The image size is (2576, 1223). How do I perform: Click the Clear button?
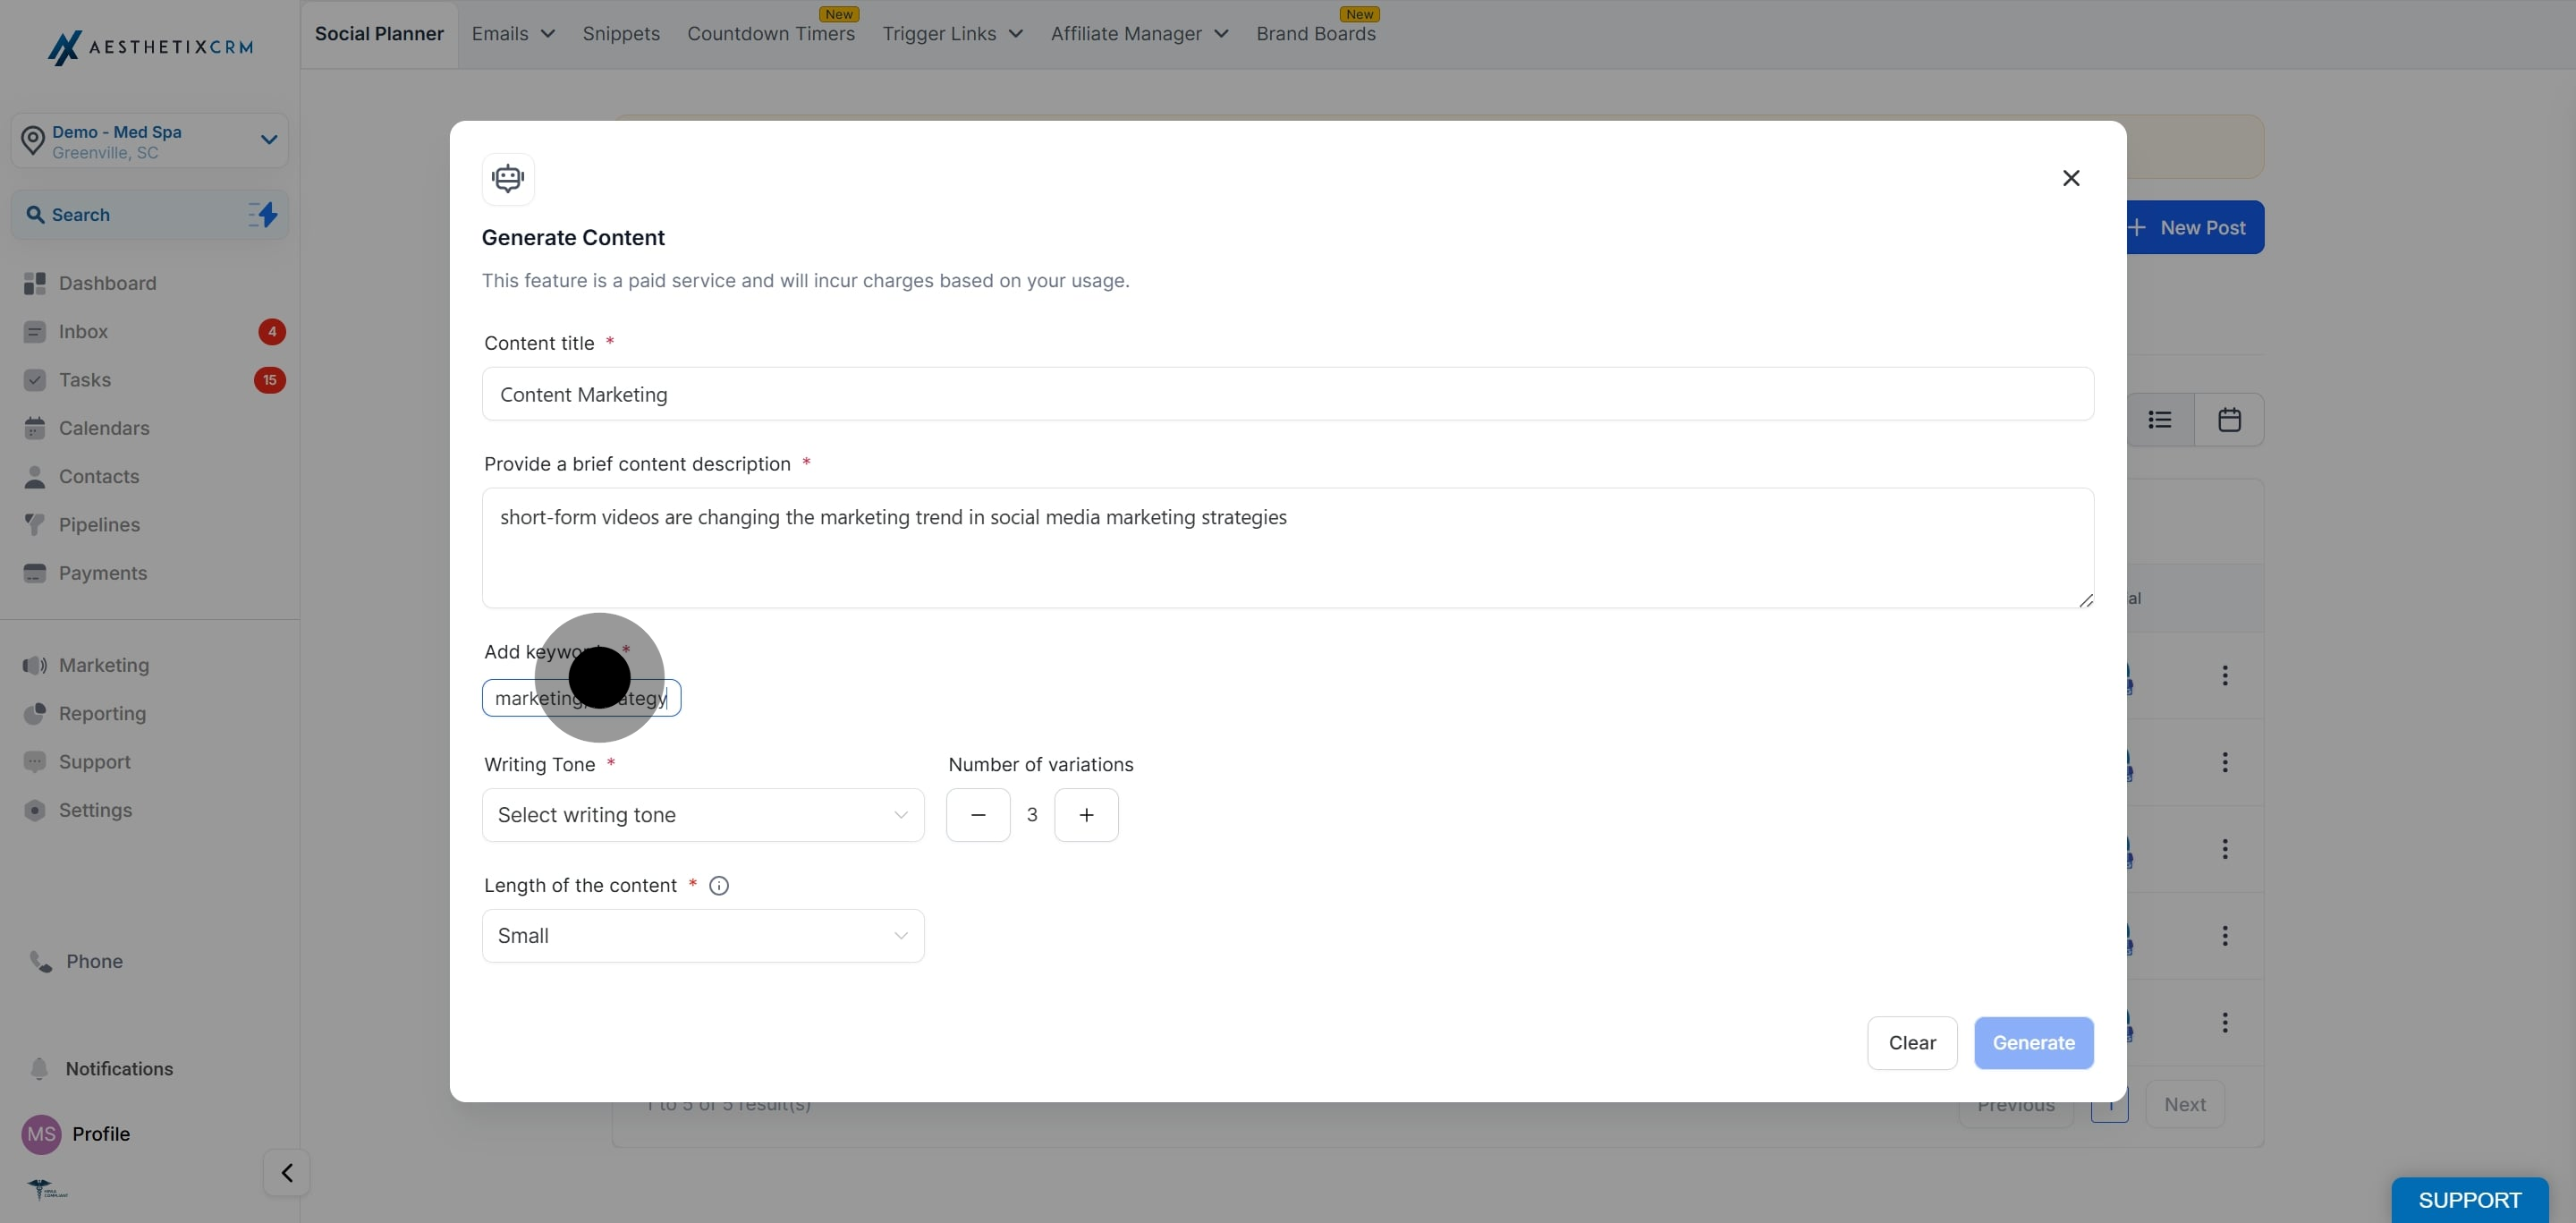1911,1043
